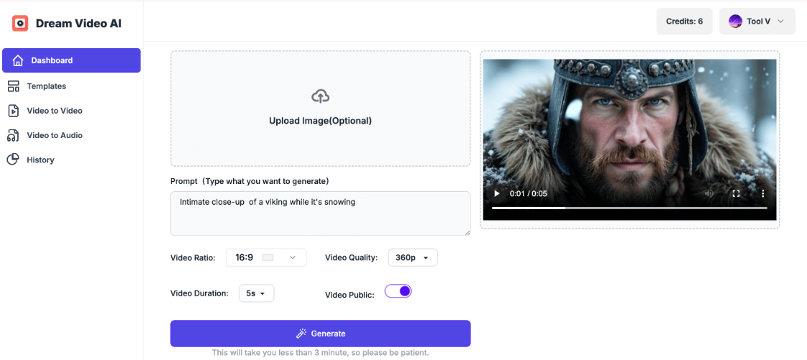
Task: Click the Video Duration label
Action: click(199, 293)
